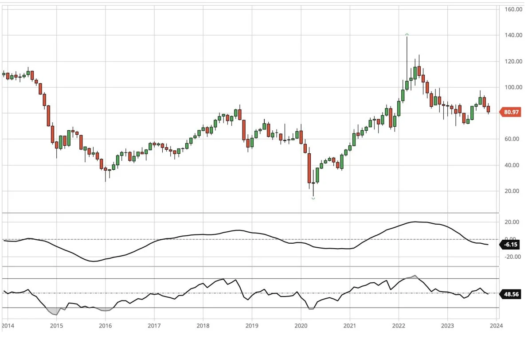
Task: Click the high marker circle at 2022 peak
Action: click(407, 35)
